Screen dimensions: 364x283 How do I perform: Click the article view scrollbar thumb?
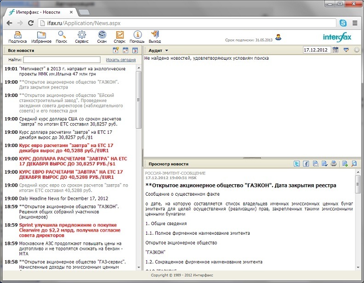[x=358, y=184]
